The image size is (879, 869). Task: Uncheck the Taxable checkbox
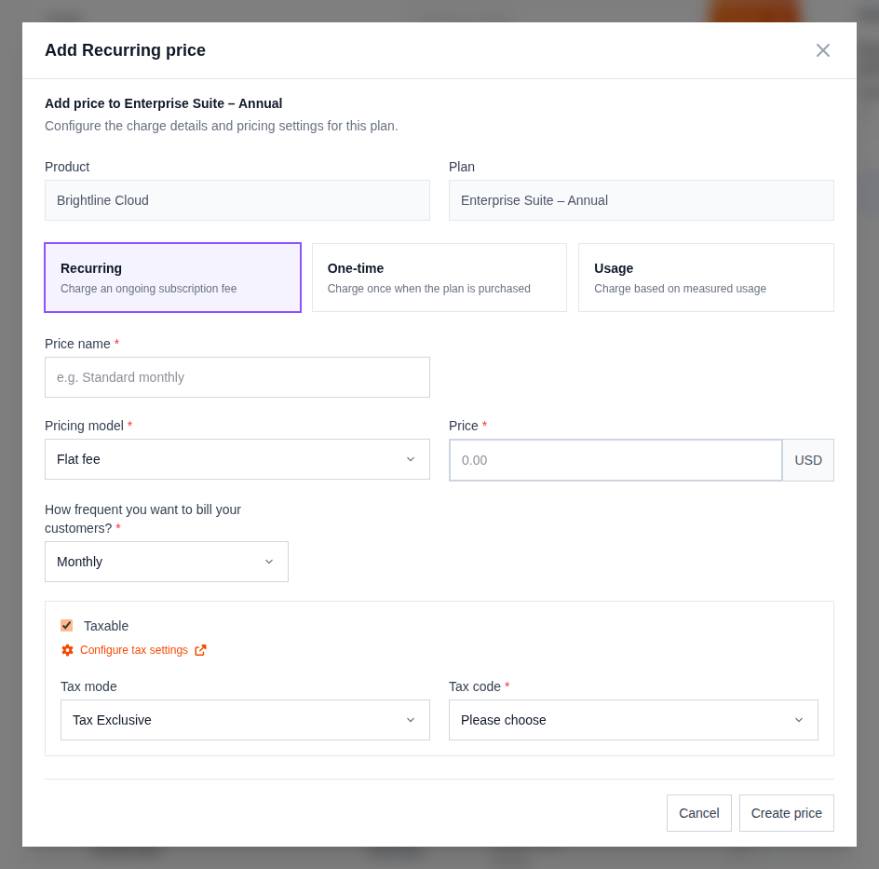point(67,625)
